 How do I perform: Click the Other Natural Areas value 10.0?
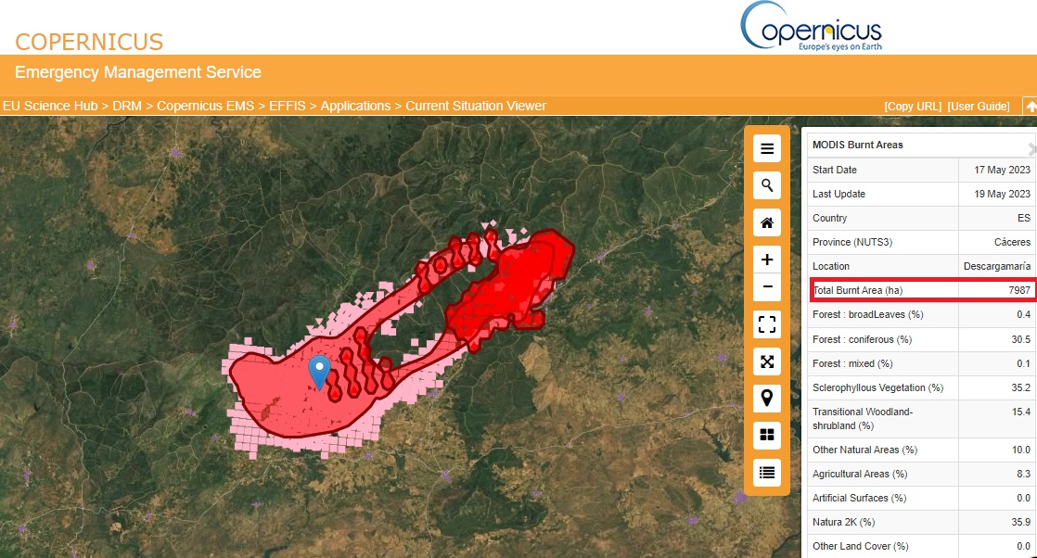pyautogui.click(x=1020, y=450)
